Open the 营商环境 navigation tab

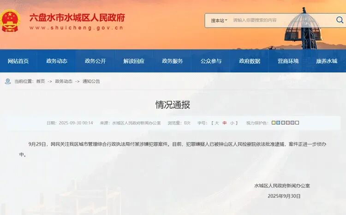point(288,61)
